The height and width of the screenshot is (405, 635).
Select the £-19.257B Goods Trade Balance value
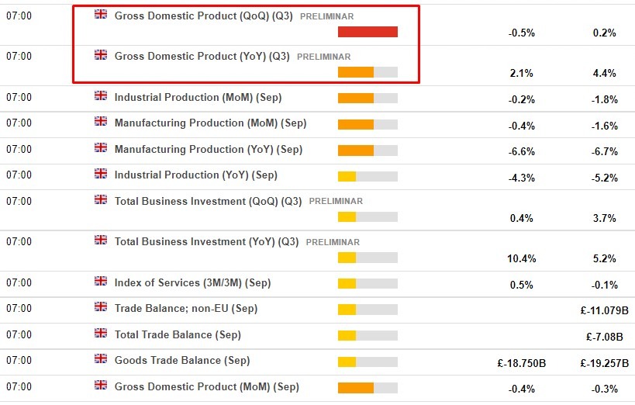[x=604, y=363]
